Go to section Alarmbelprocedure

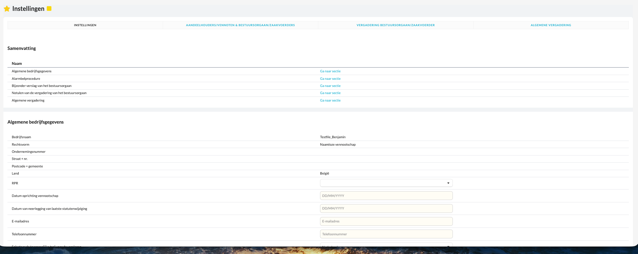[330, 79]
